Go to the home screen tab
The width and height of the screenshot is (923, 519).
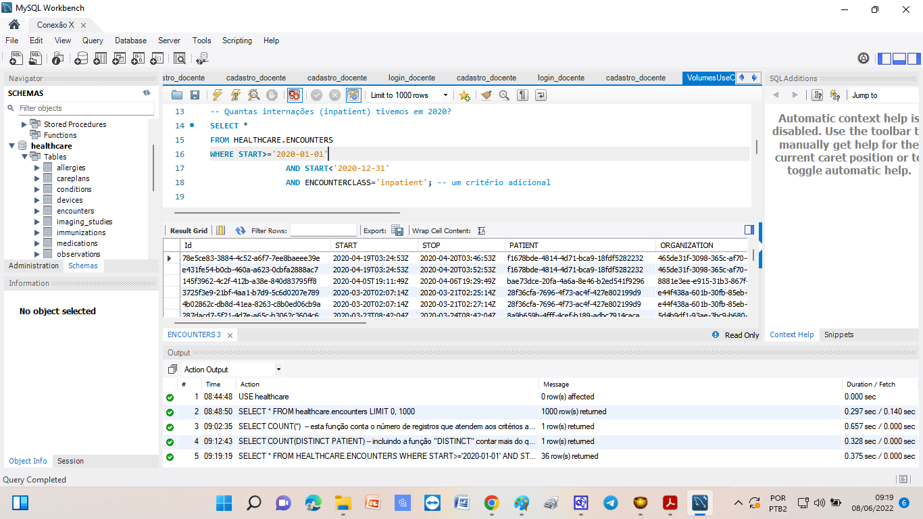14,24
